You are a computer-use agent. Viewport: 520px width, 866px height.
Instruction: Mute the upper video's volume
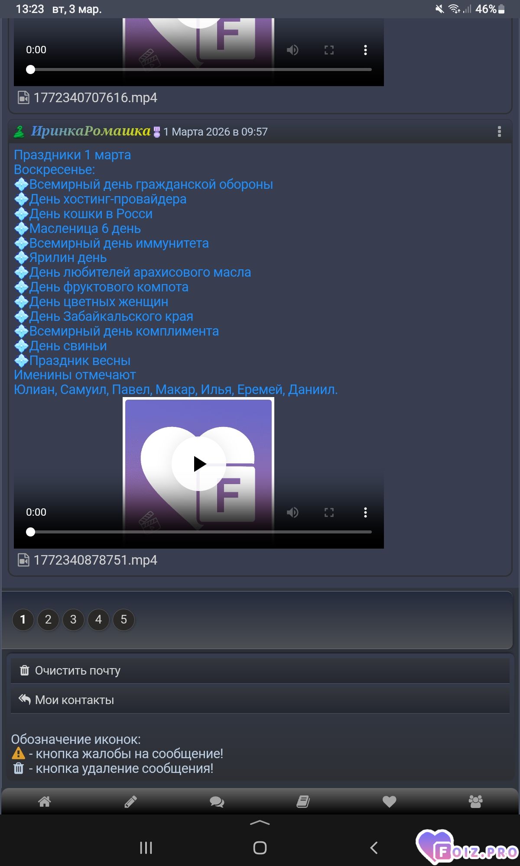coord(292,50)
